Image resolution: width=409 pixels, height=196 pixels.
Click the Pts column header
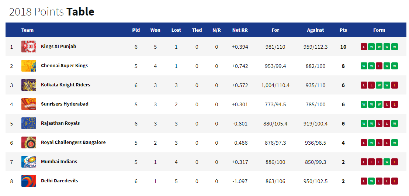[x=343, y=30]
